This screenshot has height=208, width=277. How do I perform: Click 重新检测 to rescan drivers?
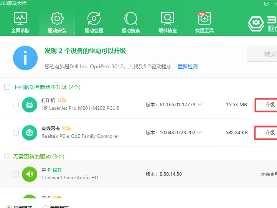pos(188,67)
